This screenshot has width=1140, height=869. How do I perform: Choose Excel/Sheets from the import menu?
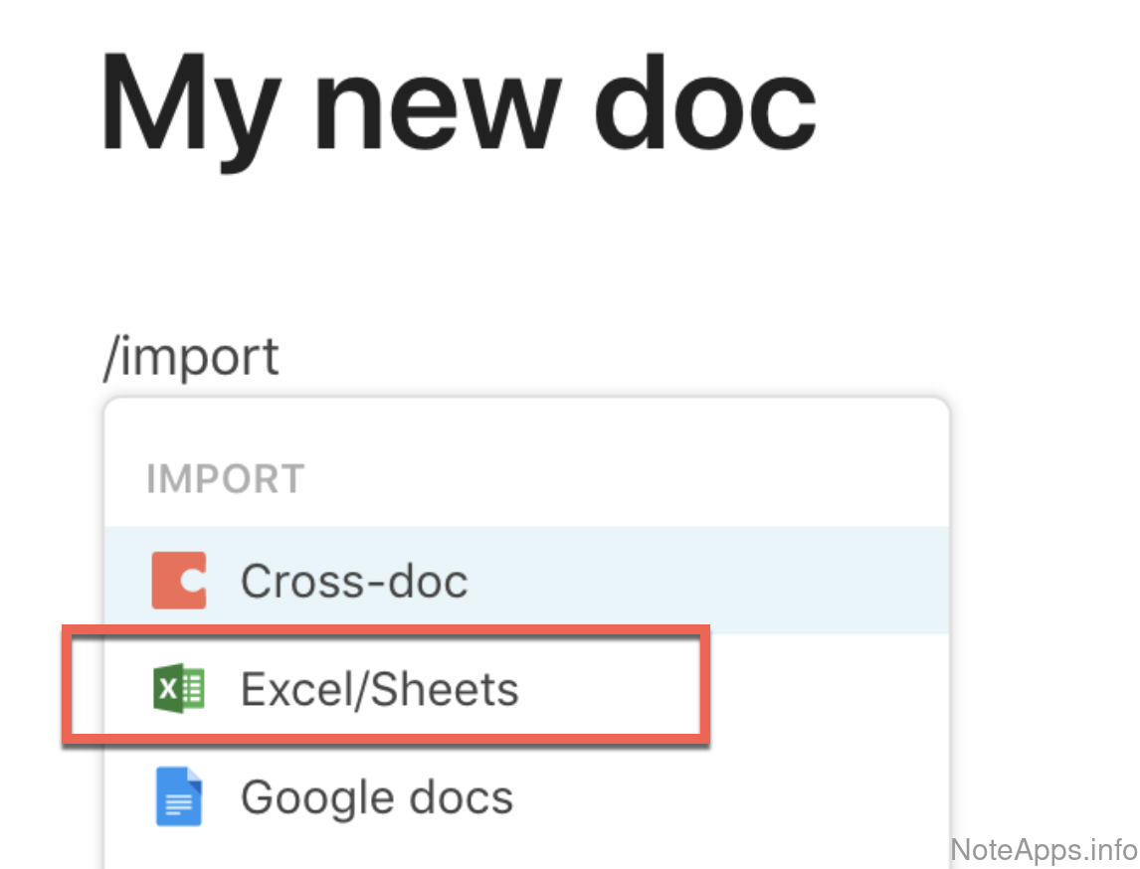pyautogui.click(x=379, y=689)
